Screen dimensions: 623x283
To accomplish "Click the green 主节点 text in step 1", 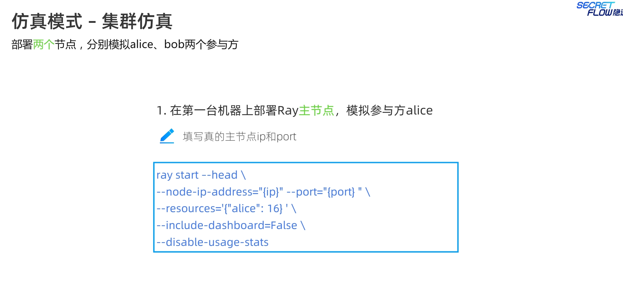I will [x=316, y=111].
